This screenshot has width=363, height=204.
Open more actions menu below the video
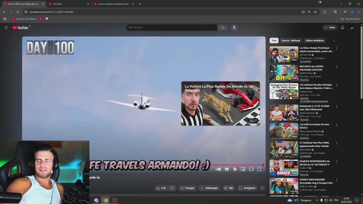[262, 188]
